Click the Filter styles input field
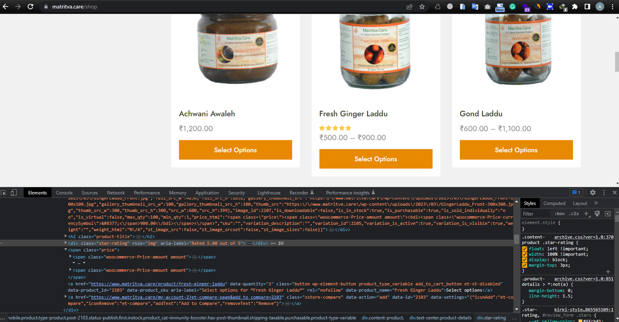This screenshot has width=619, height=322. point(536,214)
